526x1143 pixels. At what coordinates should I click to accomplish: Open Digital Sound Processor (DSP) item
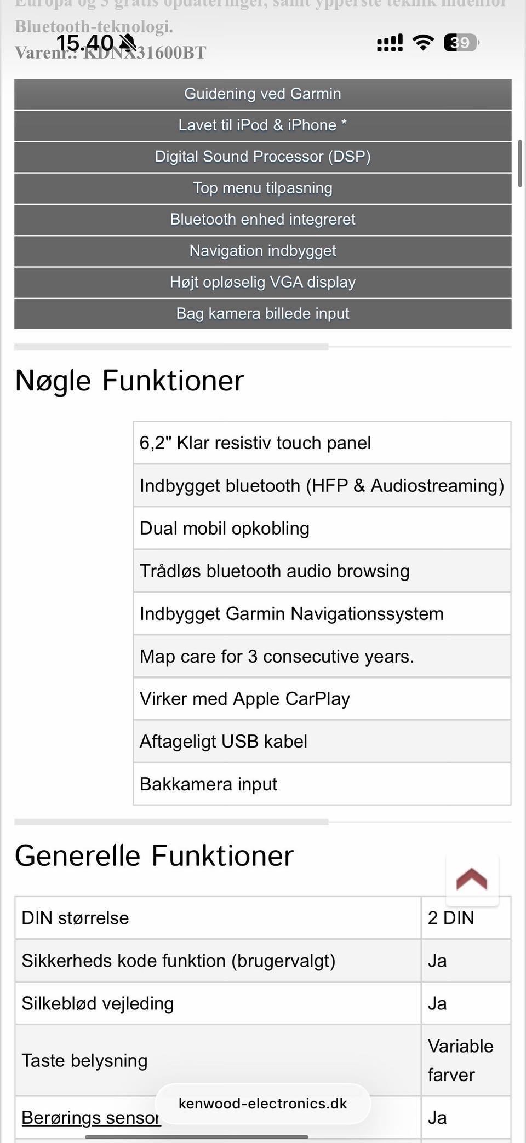pos(263,157)
